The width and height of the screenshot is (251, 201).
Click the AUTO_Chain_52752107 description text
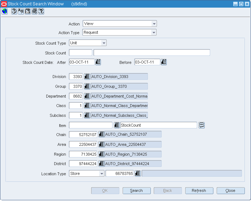pos(126,134)
